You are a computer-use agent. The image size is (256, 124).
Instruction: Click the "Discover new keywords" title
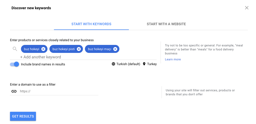tap(31, 8)
